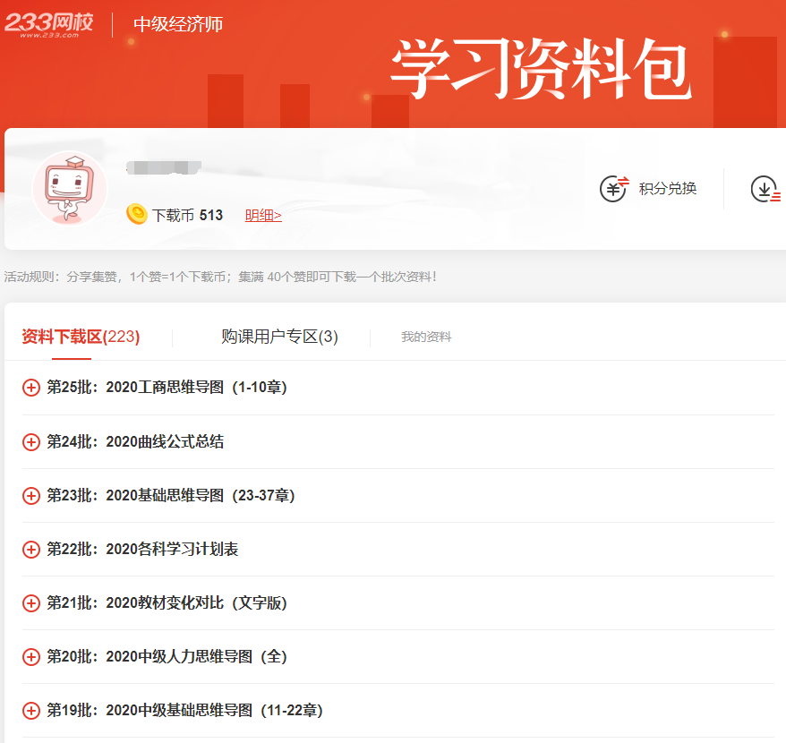This screenshot has height=743, width=786.
Task: Expand 第20批 中级人力思维导图 plus icon
Action: 31,656
